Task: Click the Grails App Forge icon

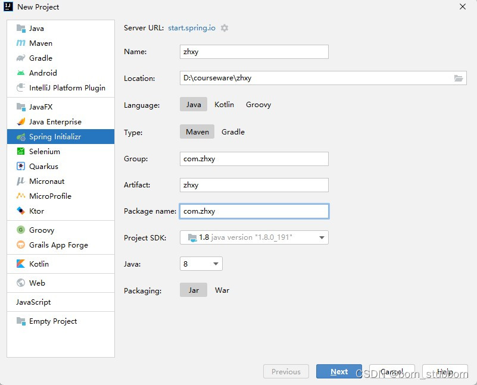Action: click(x=21, y=245)
